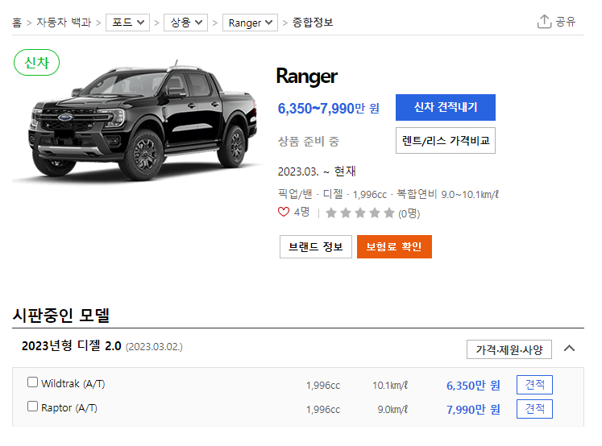Open 렌트/리스 가격비교
Screen dimensions: 602x446
pyautogui.click(x=446, y=140)
